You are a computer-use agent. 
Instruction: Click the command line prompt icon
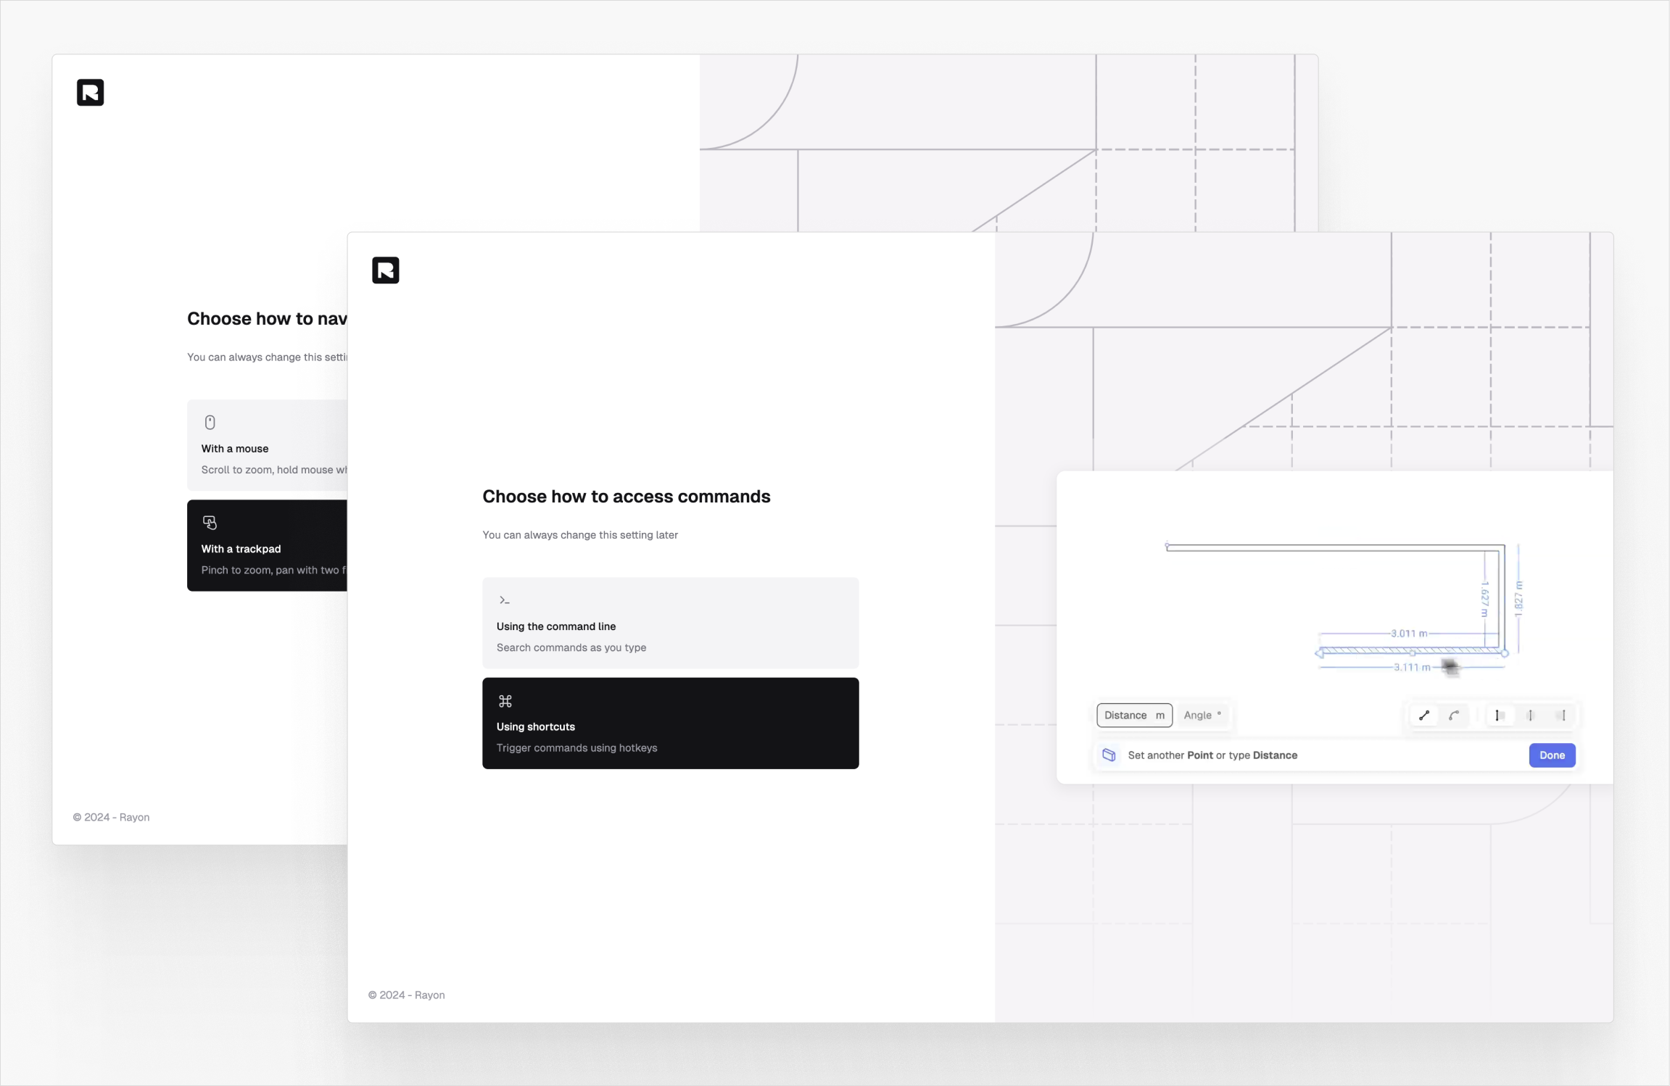coord(505,600)
